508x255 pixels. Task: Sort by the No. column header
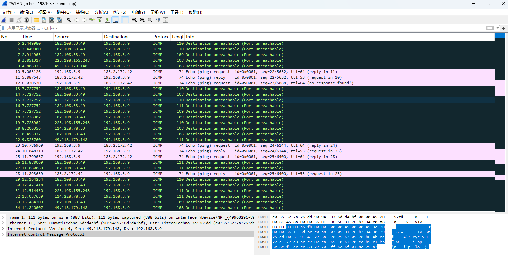click(10, 37)
